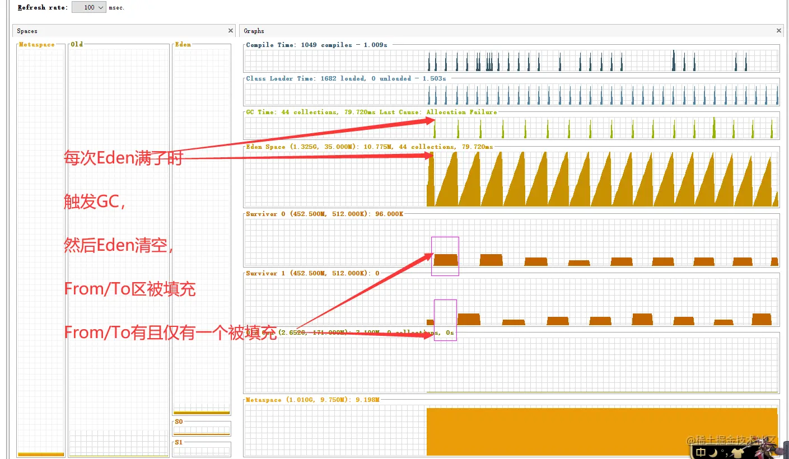789x459 pixels.
Task: Open the Refresh rate dropdown showing 100
Action: (x=89, y=8)
